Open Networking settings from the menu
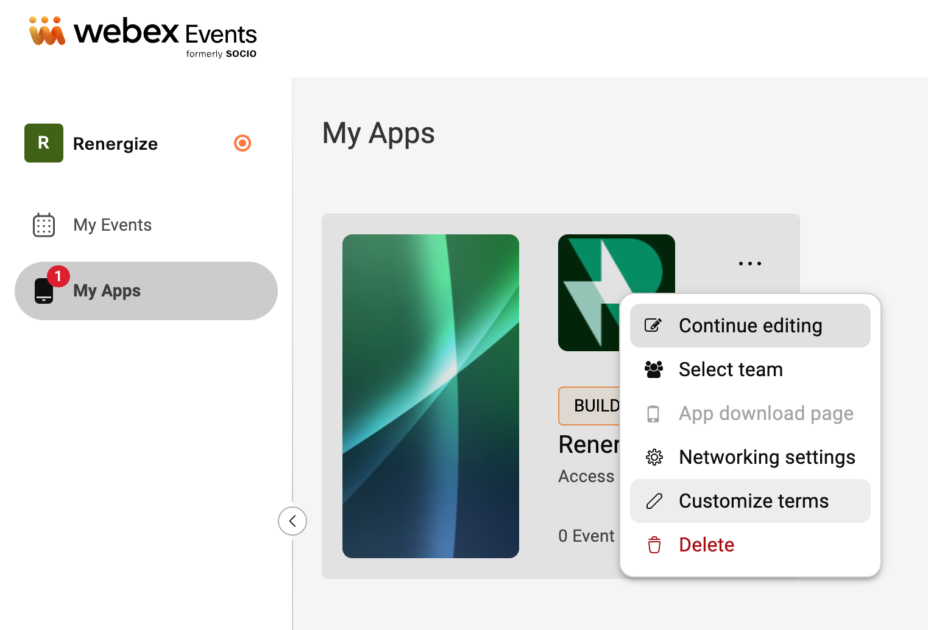 750,457
